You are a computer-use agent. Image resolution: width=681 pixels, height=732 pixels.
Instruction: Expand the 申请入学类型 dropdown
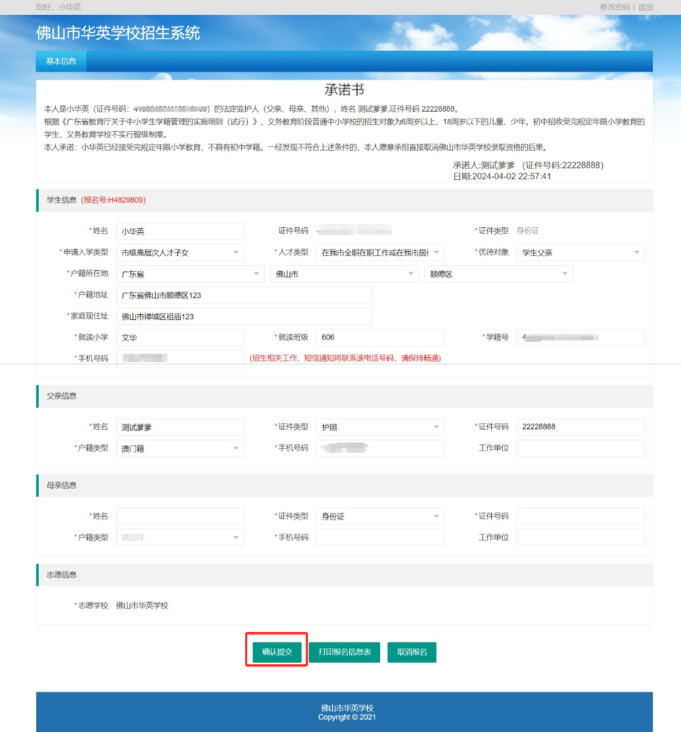click(x=180, y=252)
